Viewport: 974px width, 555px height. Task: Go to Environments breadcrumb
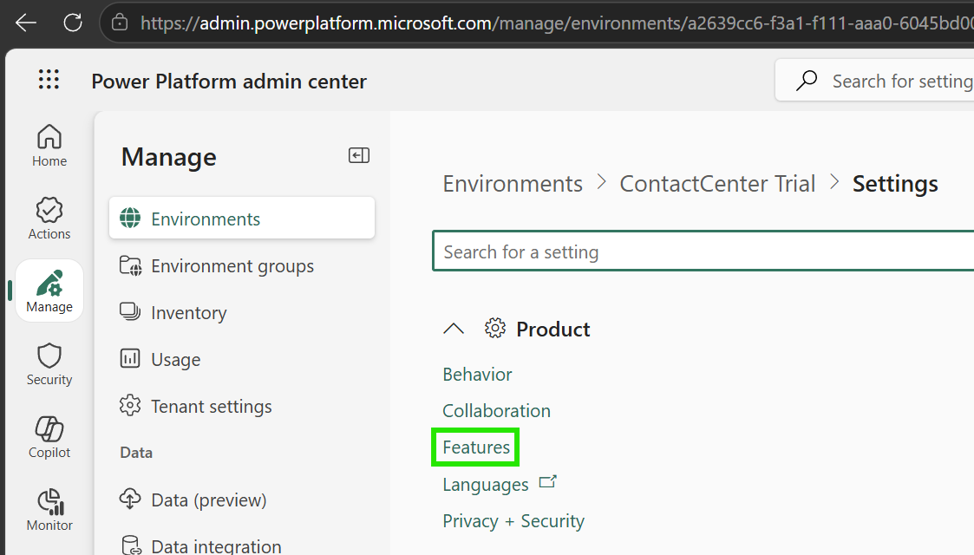click(x=513, y=184)
